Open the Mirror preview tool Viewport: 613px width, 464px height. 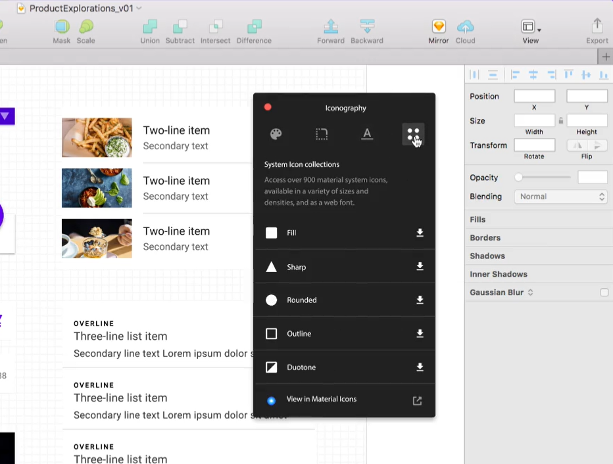(439, 28)
